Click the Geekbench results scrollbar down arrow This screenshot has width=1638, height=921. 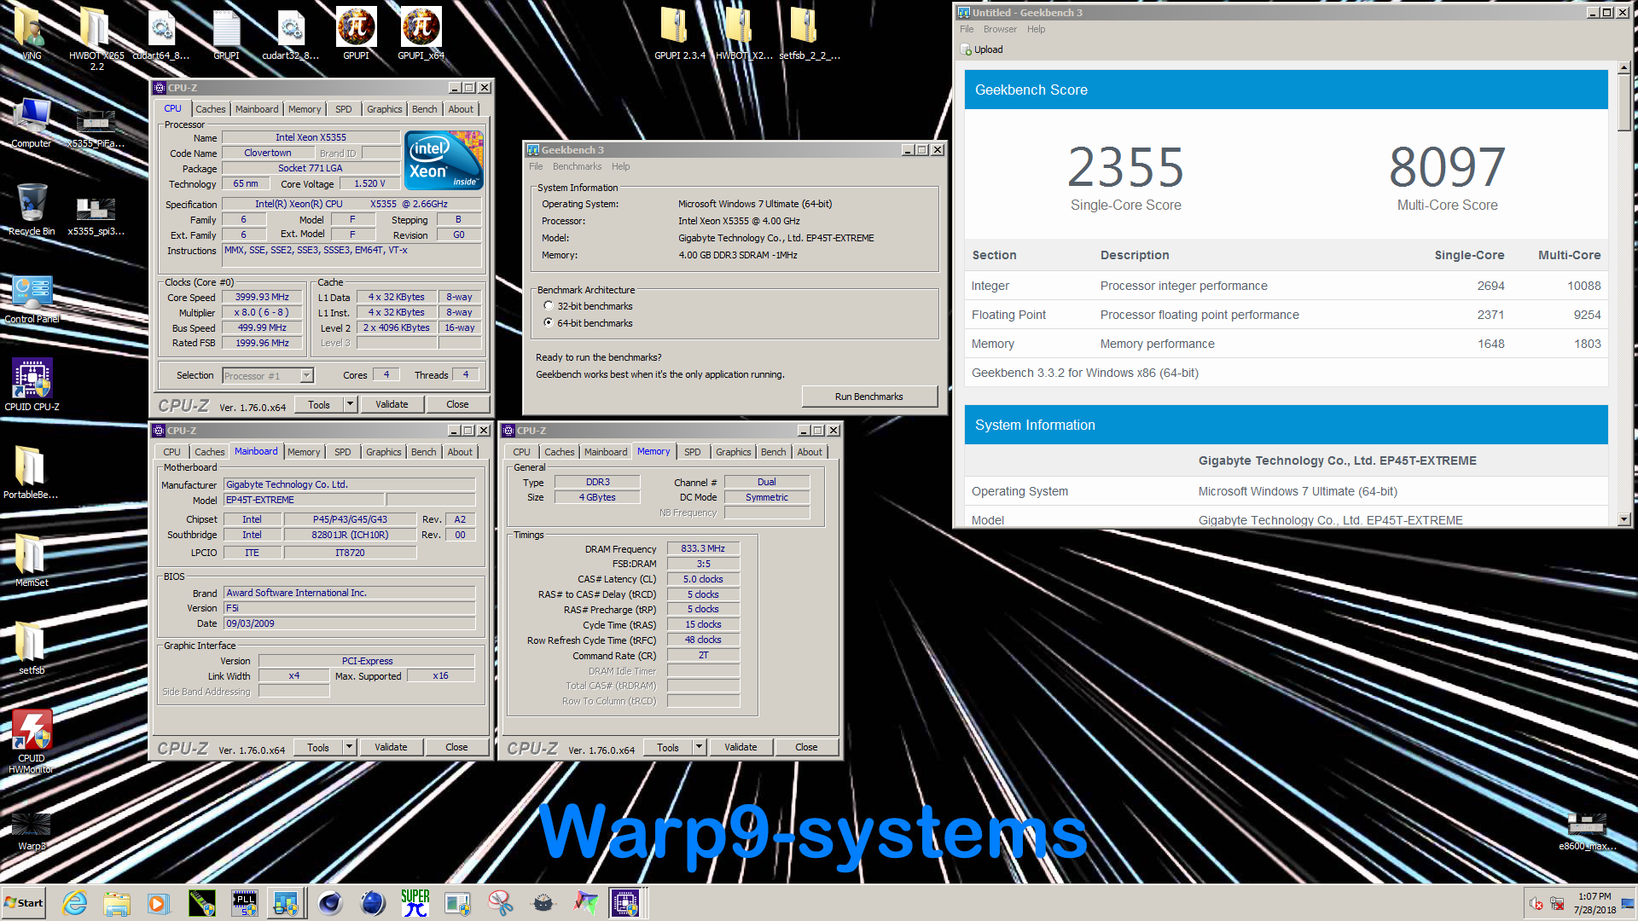[1623, 518]
